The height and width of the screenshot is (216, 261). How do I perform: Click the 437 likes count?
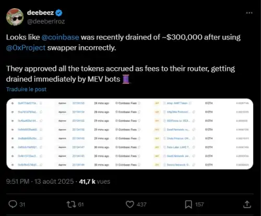point(141,205)
